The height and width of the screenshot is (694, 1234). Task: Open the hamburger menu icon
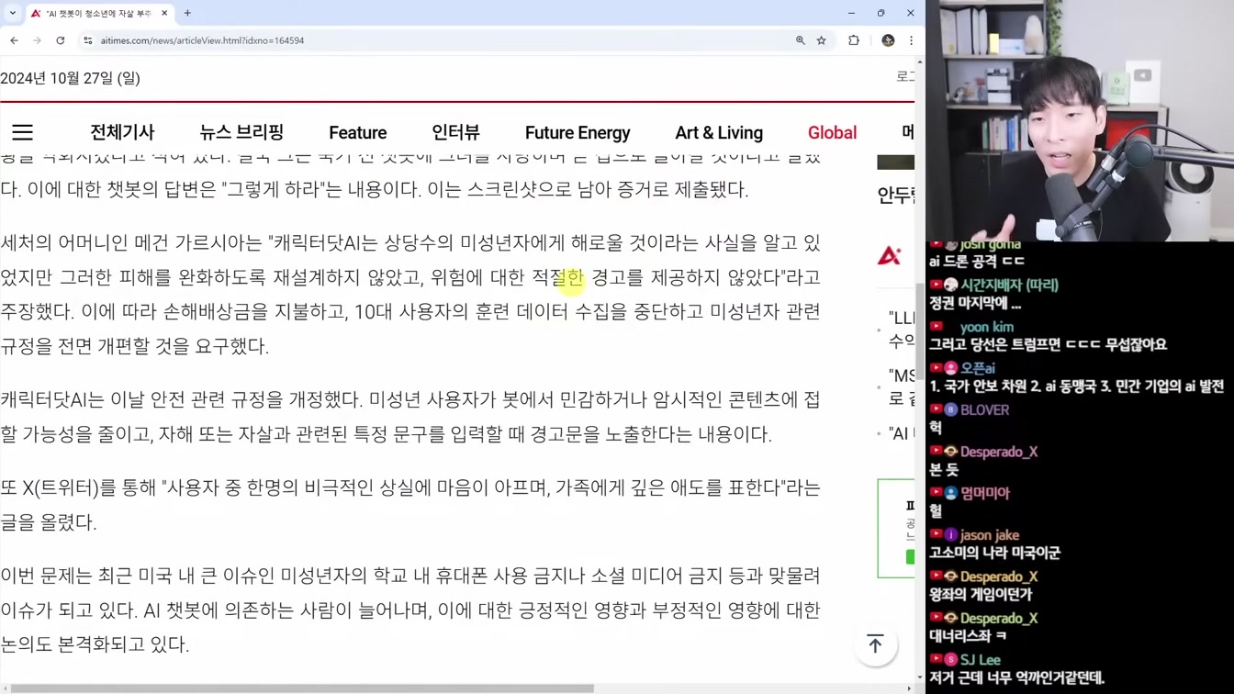click(22, 132)
